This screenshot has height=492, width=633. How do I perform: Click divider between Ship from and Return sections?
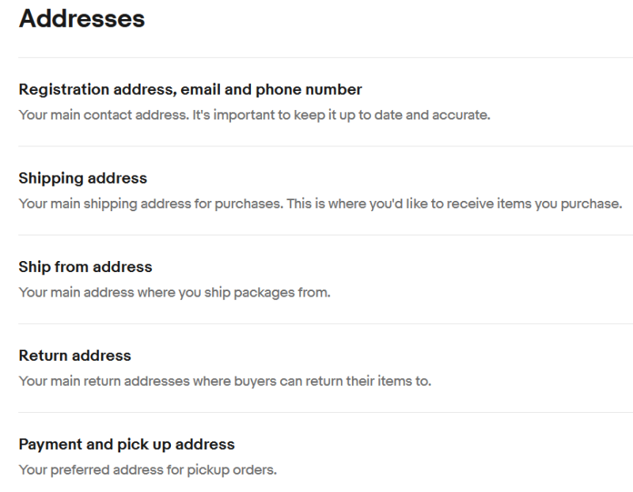pos(316,324)
